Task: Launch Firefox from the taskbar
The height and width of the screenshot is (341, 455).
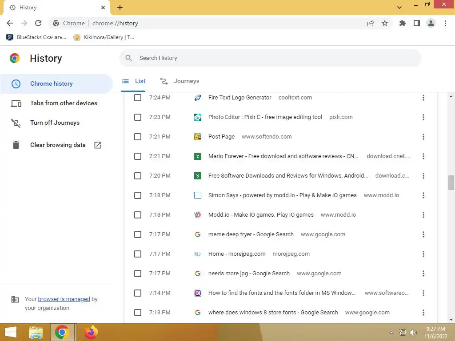Action: point(91,332)
